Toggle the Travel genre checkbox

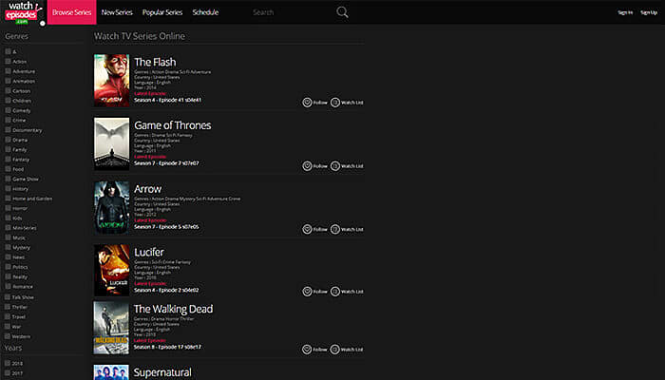(x=8, y=316)
